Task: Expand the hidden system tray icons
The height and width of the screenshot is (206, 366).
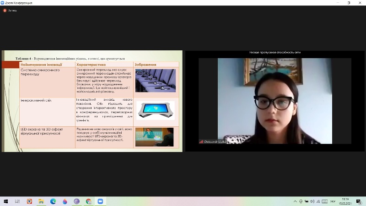Action: pyautogui.click(x=295, y=201)
